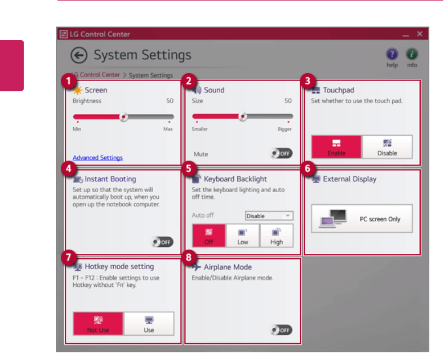This screenshot has width=445, height=364.
Task: Select Use for Hotkey mode
Action: coord(149,323)
